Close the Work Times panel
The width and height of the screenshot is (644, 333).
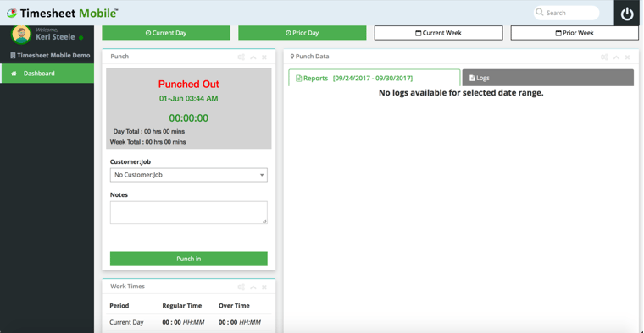coord(264,287)
